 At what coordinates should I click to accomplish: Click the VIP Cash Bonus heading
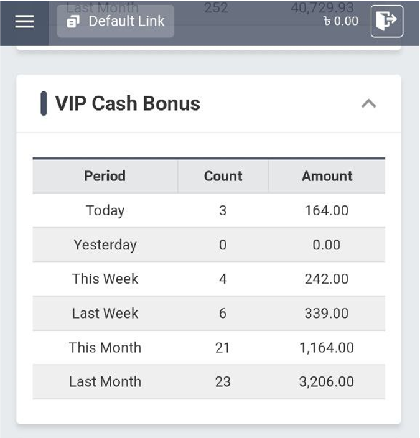pyautogui.click(x=128, y=103)
